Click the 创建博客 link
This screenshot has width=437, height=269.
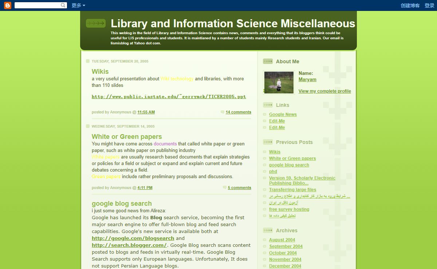pyautogui.click(x=410, y=5)
